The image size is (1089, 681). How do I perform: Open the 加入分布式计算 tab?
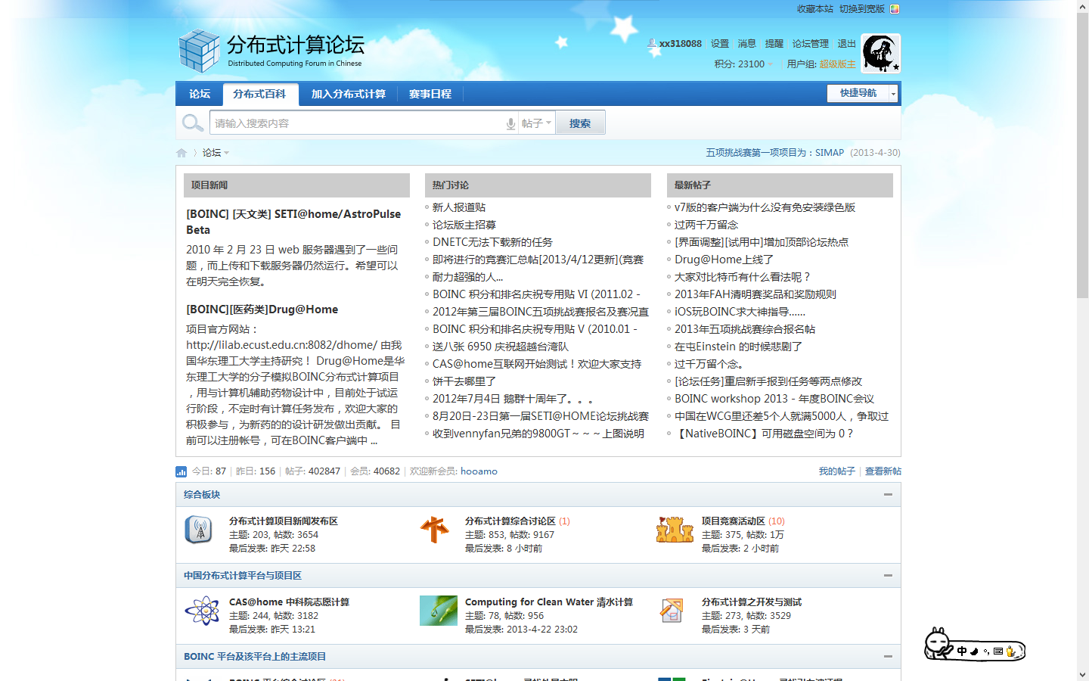(x=349, y=94)
